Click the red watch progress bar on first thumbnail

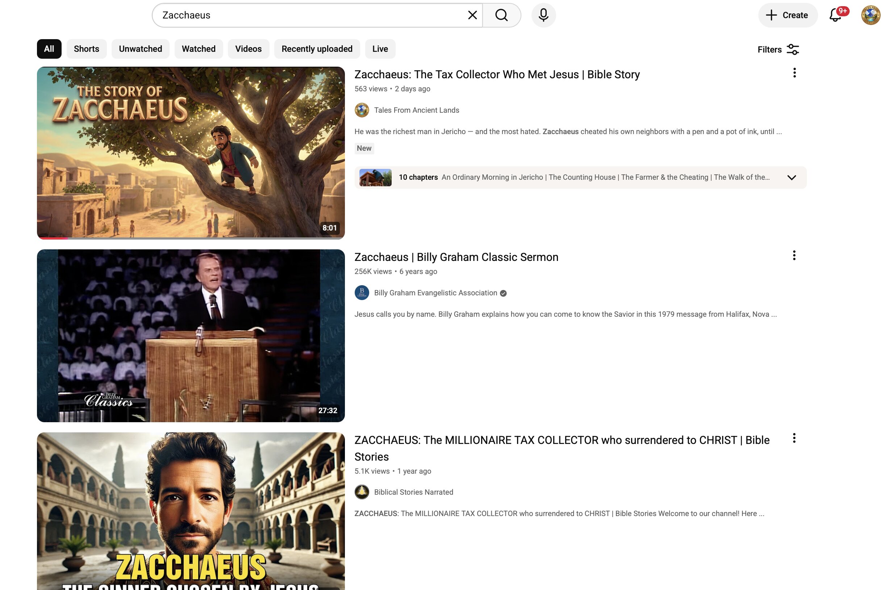tap(53, 238)
